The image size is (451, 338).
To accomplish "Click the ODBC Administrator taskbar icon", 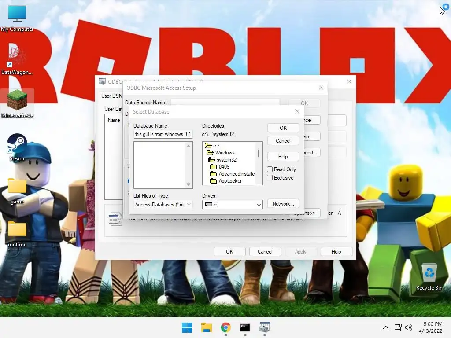I will [265, 327].
